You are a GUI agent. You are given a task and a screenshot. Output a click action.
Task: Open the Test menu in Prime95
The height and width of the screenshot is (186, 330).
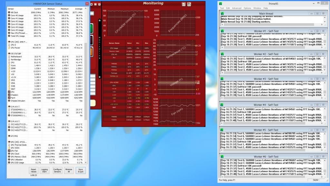point(222,8)
